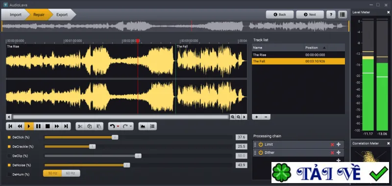392x186 pixels.
Task: Click the DeCrackle value field 25.5
Action: (x=241, y=146)
